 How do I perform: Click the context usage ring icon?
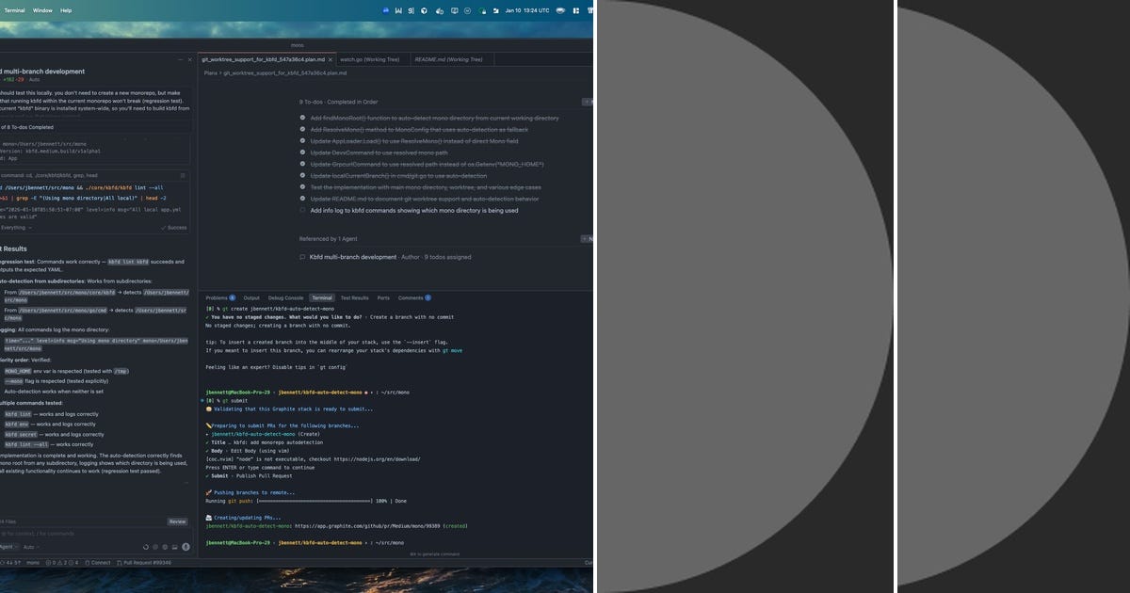145,546
